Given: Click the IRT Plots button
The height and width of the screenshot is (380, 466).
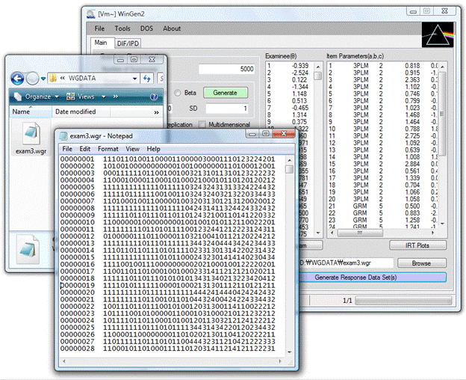Looking at the screenshot, I should point(417,245).
